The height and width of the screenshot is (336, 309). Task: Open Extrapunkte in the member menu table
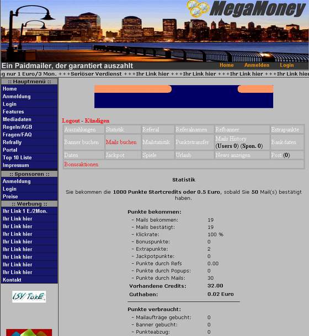[285, 130]
